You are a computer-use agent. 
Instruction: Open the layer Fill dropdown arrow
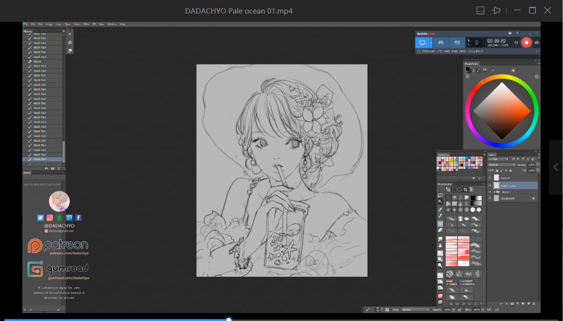point(537,170)
